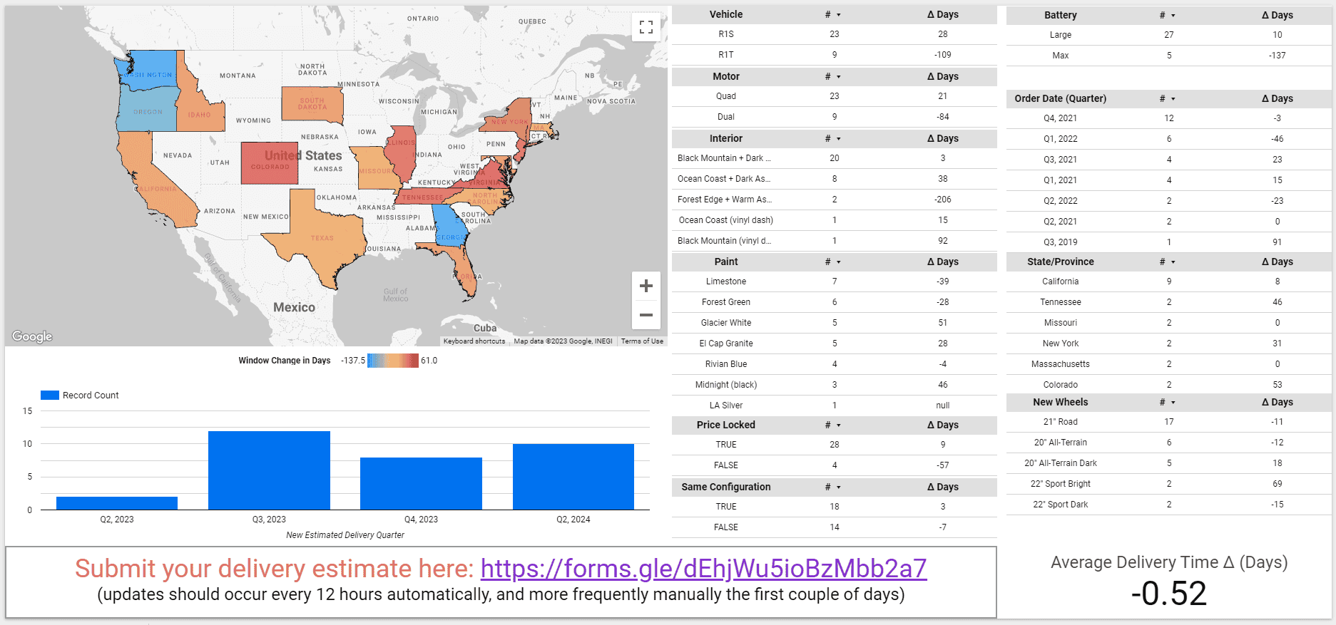Sort Vehicle table by count arrow
Screen dimensions: 1336x625
[839, 15]
